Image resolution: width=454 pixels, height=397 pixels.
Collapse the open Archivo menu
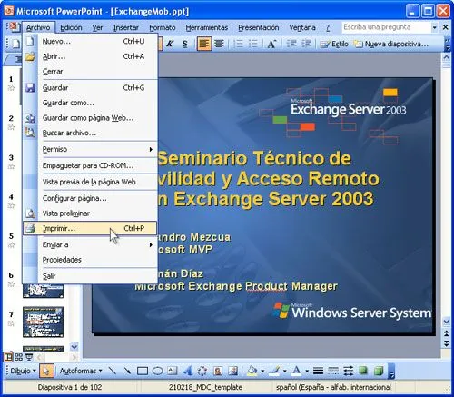click(38, 27)
